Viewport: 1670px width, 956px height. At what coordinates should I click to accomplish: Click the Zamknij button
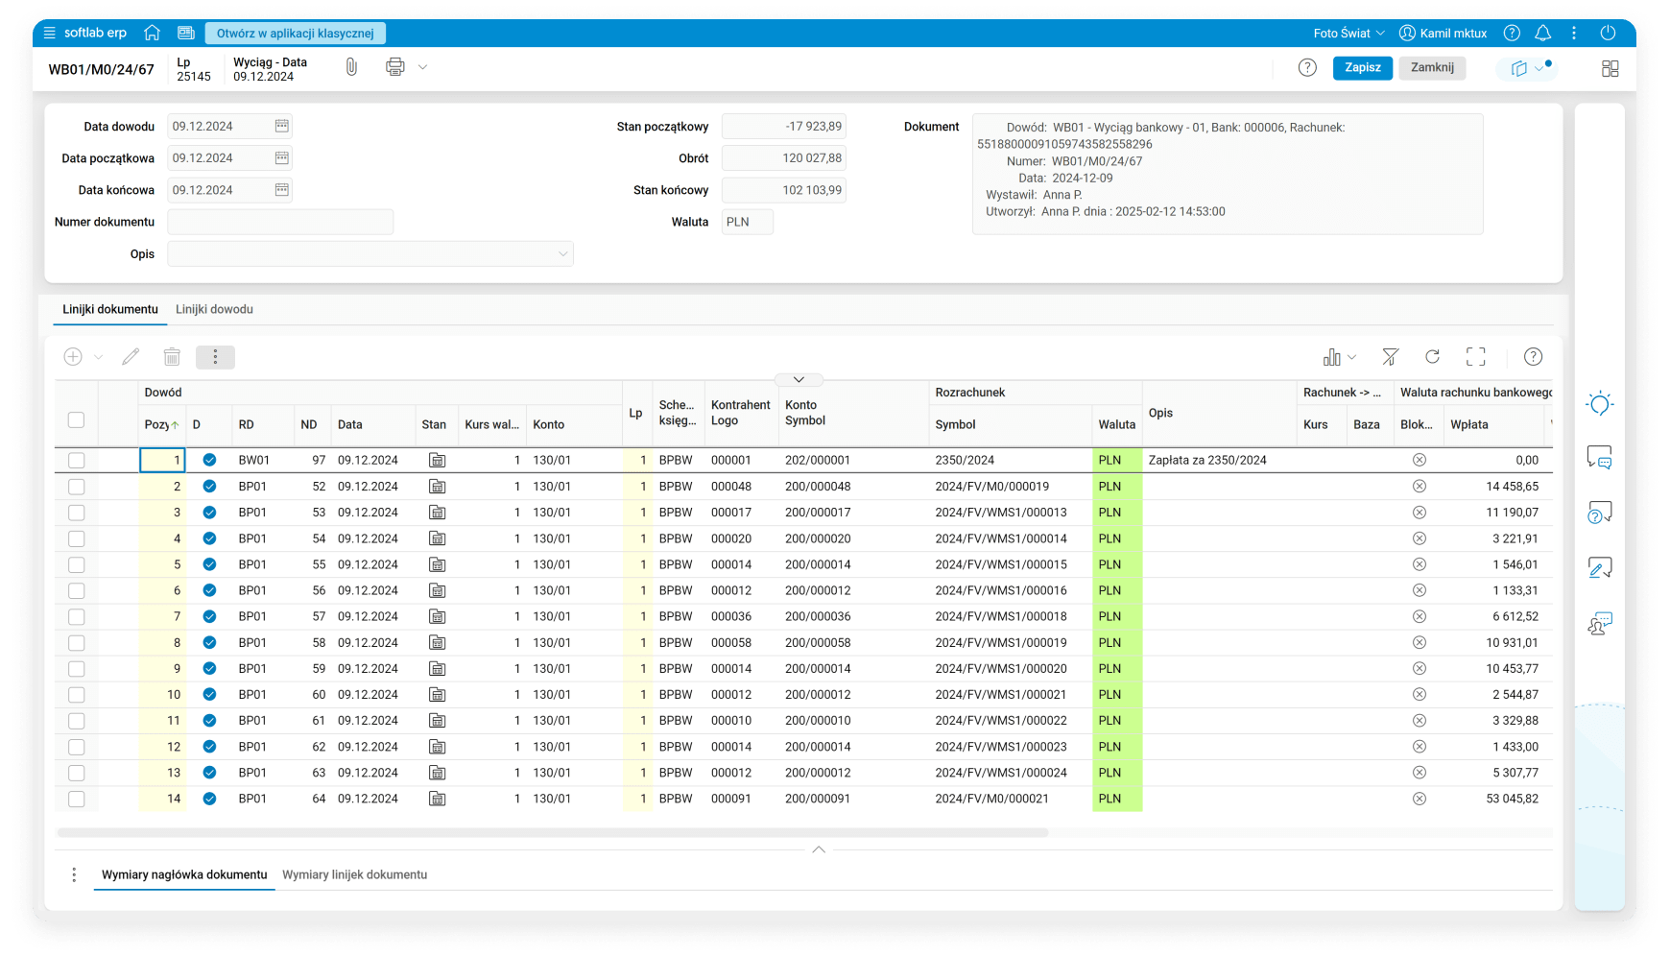(1431, 67)
